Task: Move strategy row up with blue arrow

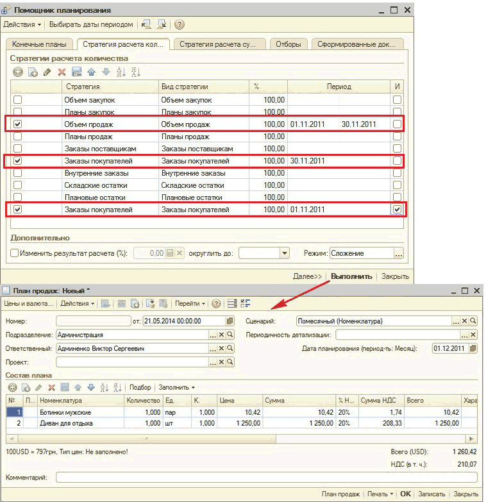Action: [91, 72]
